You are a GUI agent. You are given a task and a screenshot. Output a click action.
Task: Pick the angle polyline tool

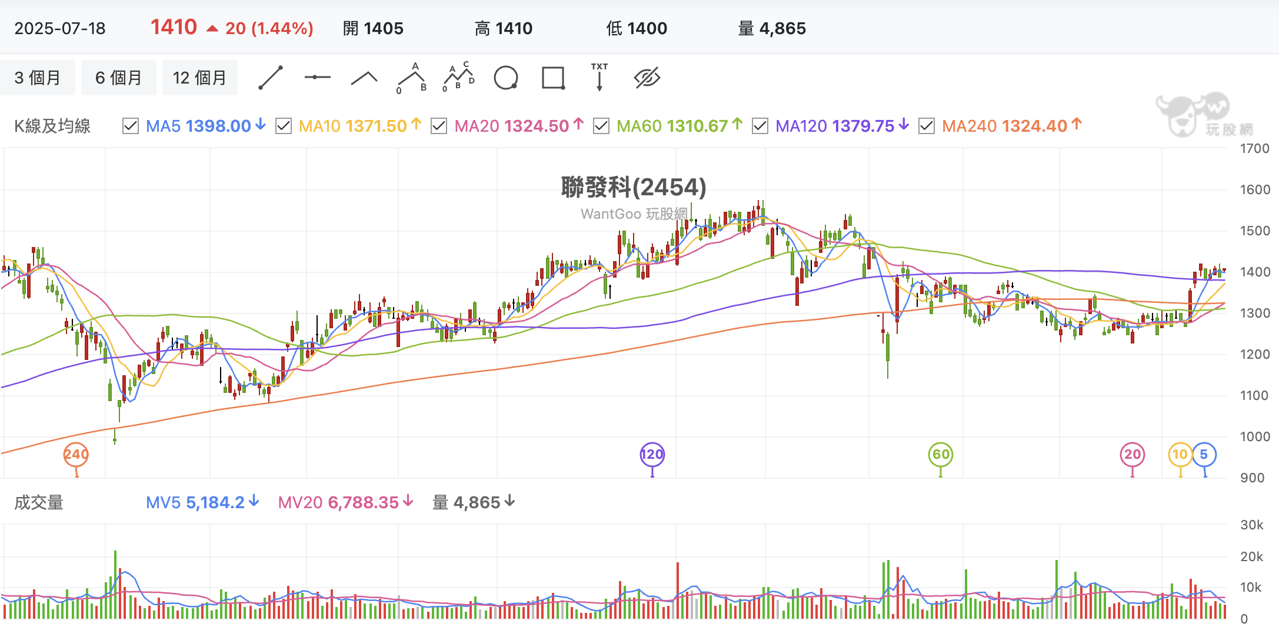pos(364,78)
